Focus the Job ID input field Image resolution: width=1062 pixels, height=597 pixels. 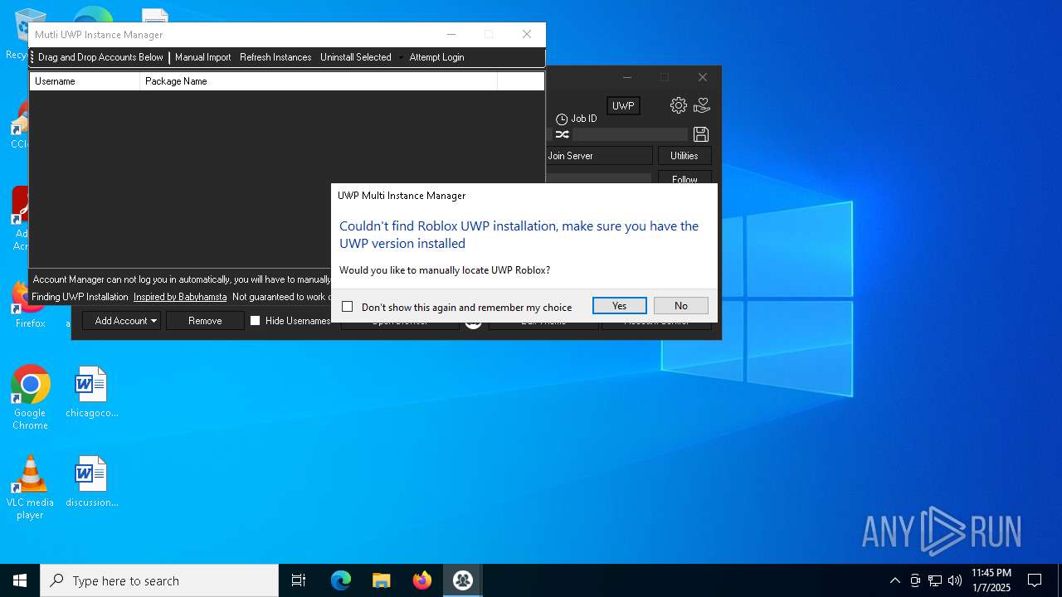pos(630,134)
